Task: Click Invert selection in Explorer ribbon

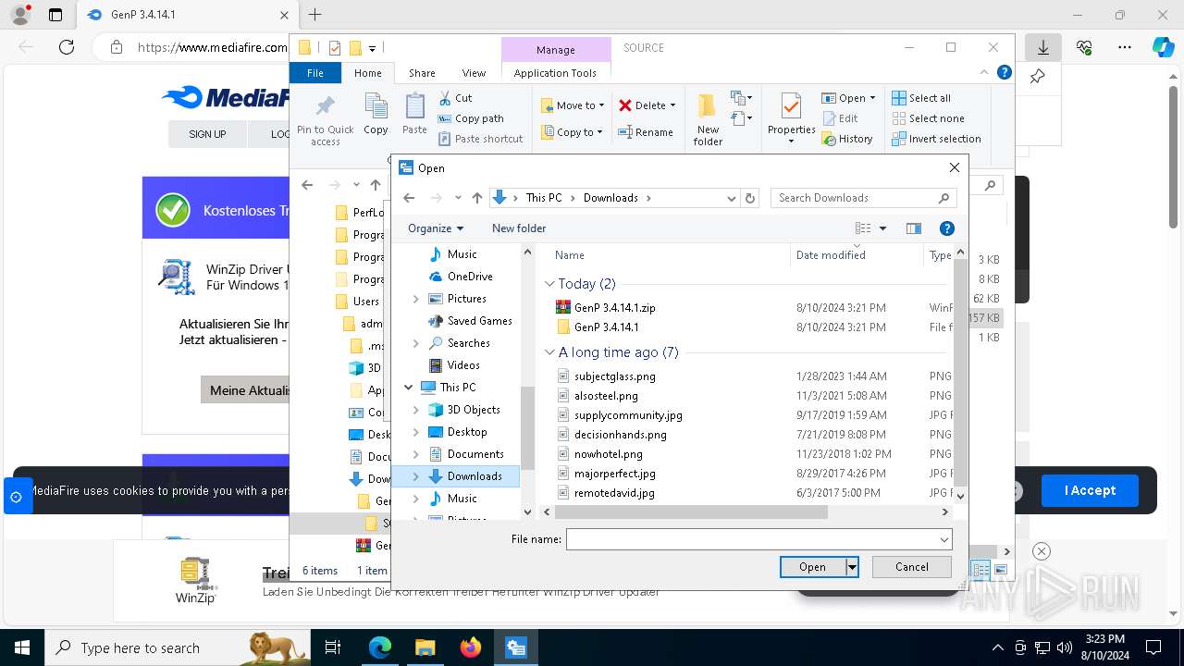Action: pyautogui.click(x=936, y=139)
